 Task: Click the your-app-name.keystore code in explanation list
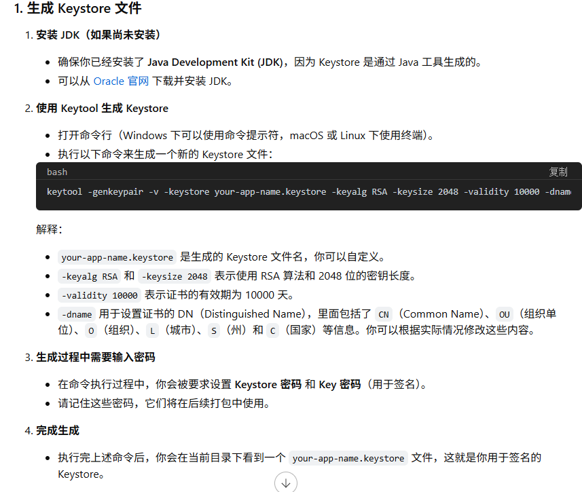(x=117, y=257)
